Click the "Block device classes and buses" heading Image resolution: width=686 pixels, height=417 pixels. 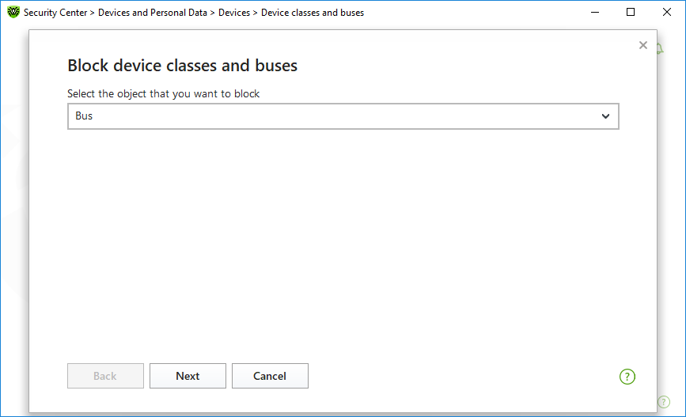click(x=183, y=66)
